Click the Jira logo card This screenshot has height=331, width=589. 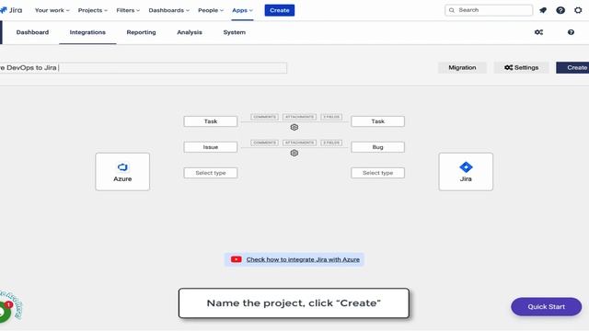(x=466, y=172)
